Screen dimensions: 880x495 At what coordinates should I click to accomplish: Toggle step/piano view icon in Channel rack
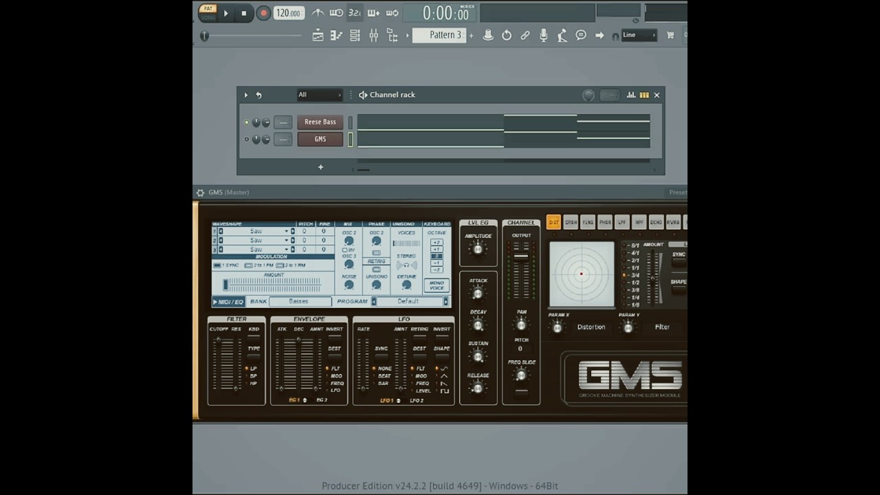pyautogui.click(x=644, y=95)
